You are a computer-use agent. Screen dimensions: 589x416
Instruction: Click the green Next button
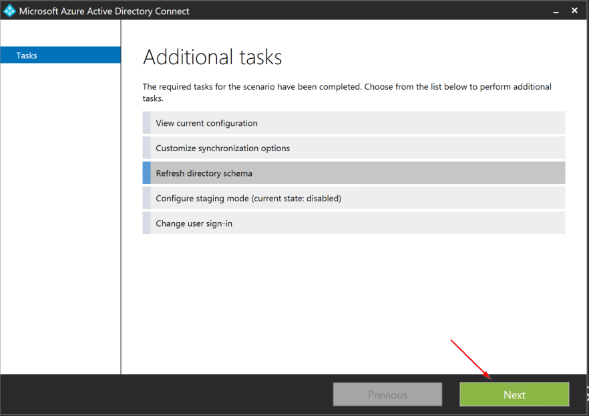pos(514,394)
